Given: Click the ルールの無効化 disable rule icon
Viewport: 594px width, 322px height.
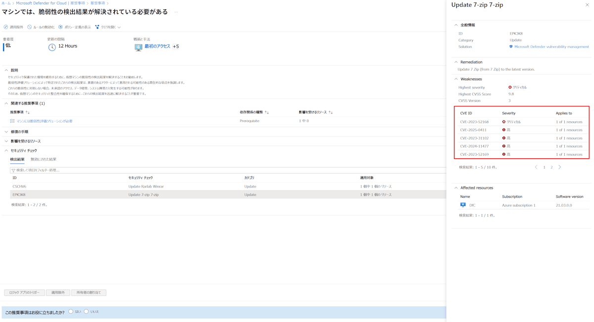Looking at the screenshot, I should tap(30, 27).
